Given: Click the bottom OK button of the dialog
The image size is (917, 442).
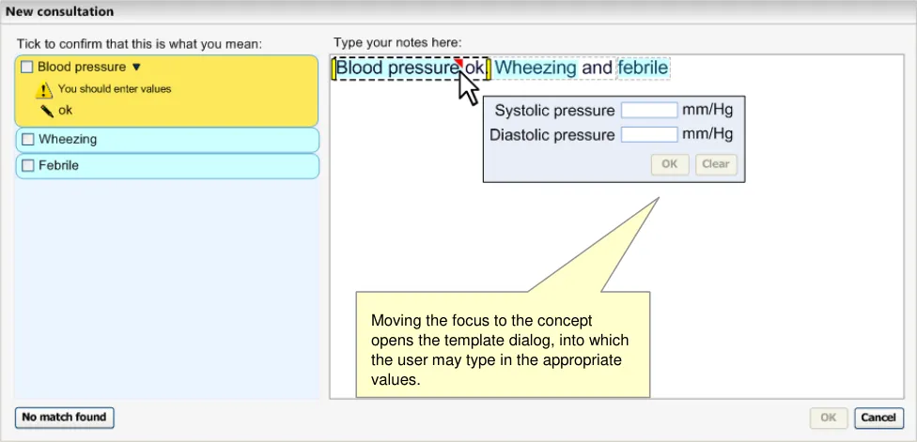Looking at the screenshot, I should click(828, 418).
